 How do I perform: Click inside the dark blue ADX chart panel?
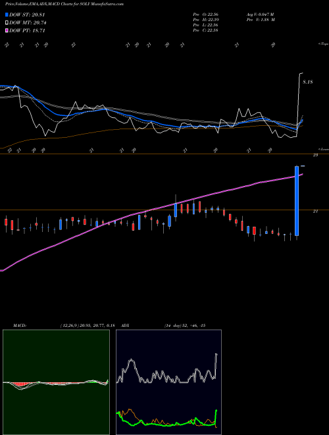coord(168,382)
